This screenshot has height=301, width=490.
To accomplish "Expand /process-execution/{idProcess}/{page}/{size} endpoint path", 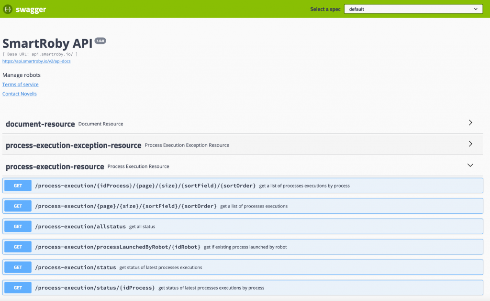I will click(145, 186).
